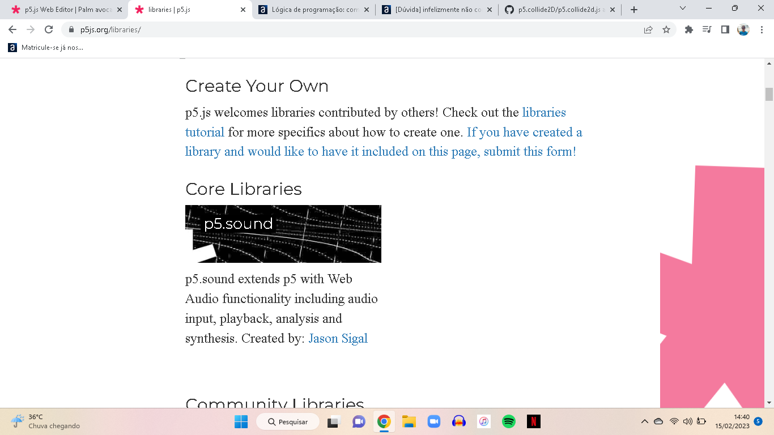Image resolution: width=774 pixels, height=435 pixels.
Task: Open Chrome side panel
Action: pyautogui.click(x=725, y=29)
